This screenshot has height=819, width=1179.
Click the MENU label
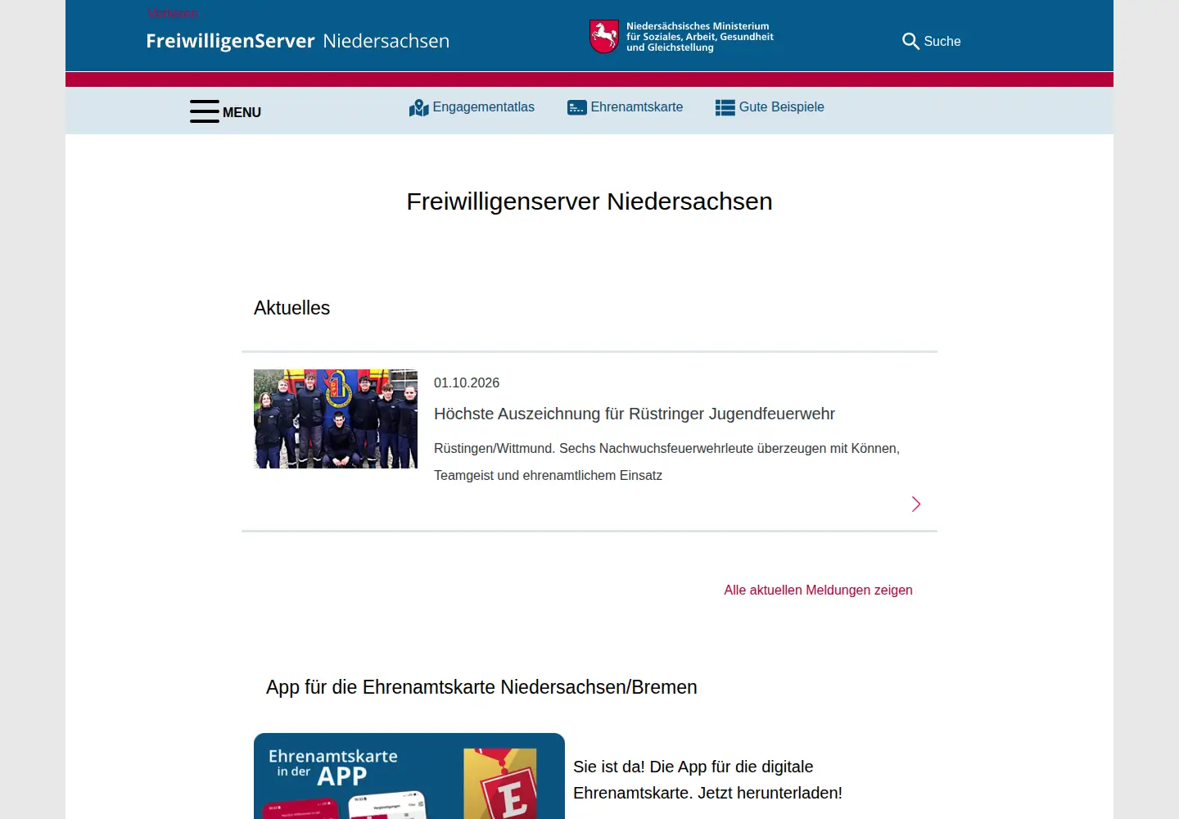[x=242, y=112]
